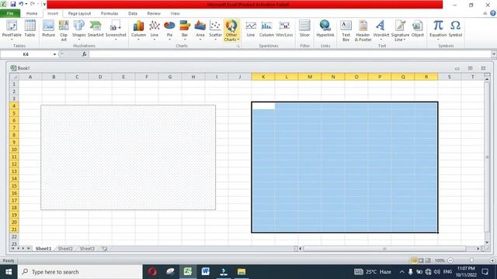This screenshot has height=279, width=497.
Task: Open the Charts dialog launcher
Action: tap(238, 46)
